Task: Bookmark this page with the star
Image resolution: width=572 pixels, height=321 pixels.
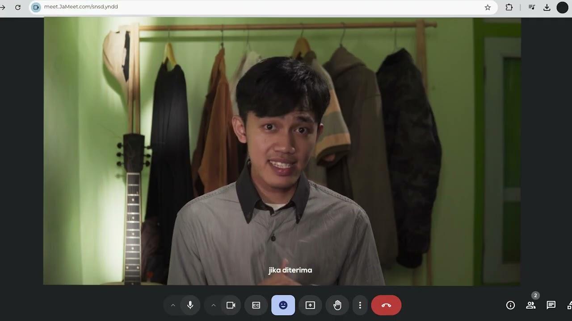Action: click(488, 7)
